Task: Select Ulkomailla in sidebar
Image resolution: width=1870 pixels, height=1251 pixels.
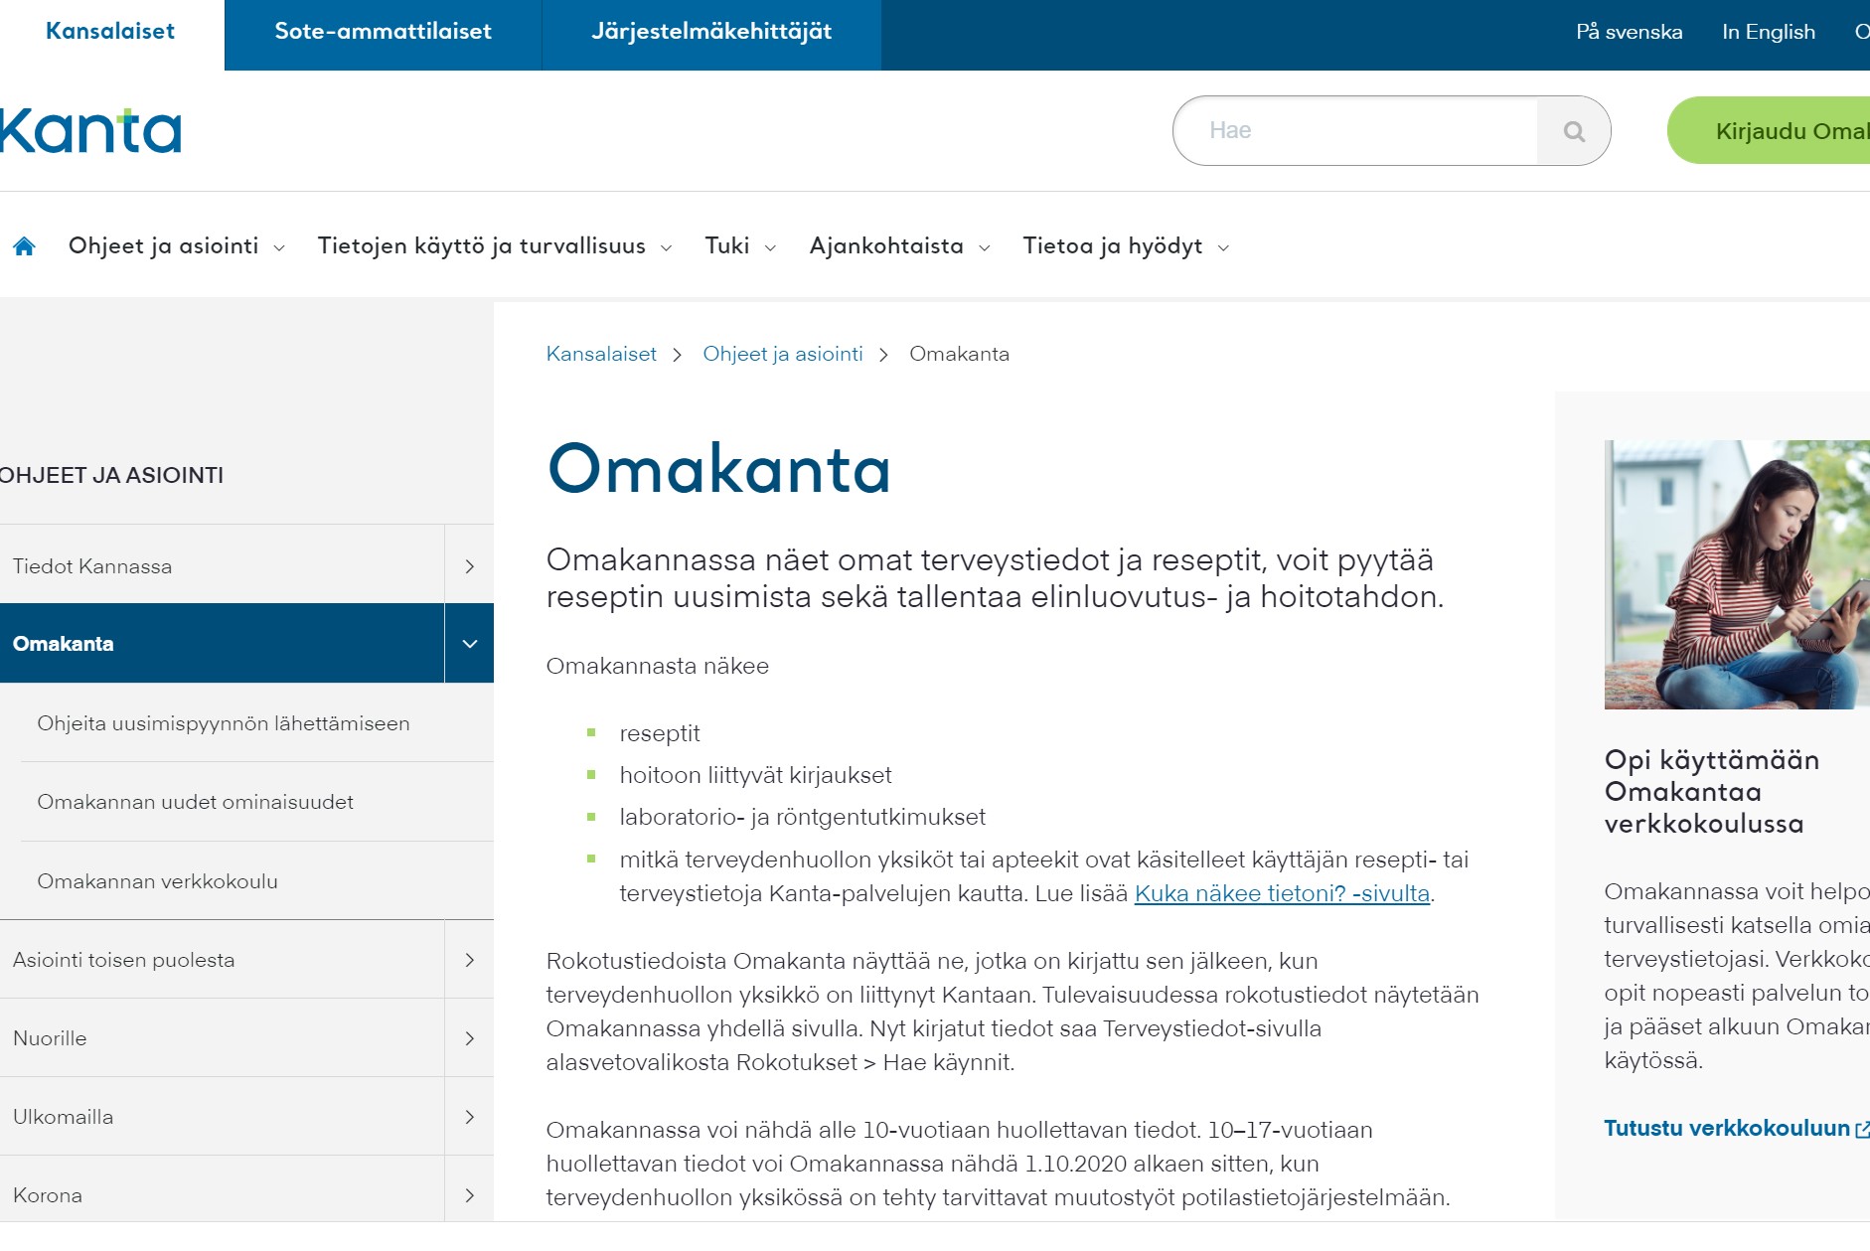Action: [x=222, y=1117]
